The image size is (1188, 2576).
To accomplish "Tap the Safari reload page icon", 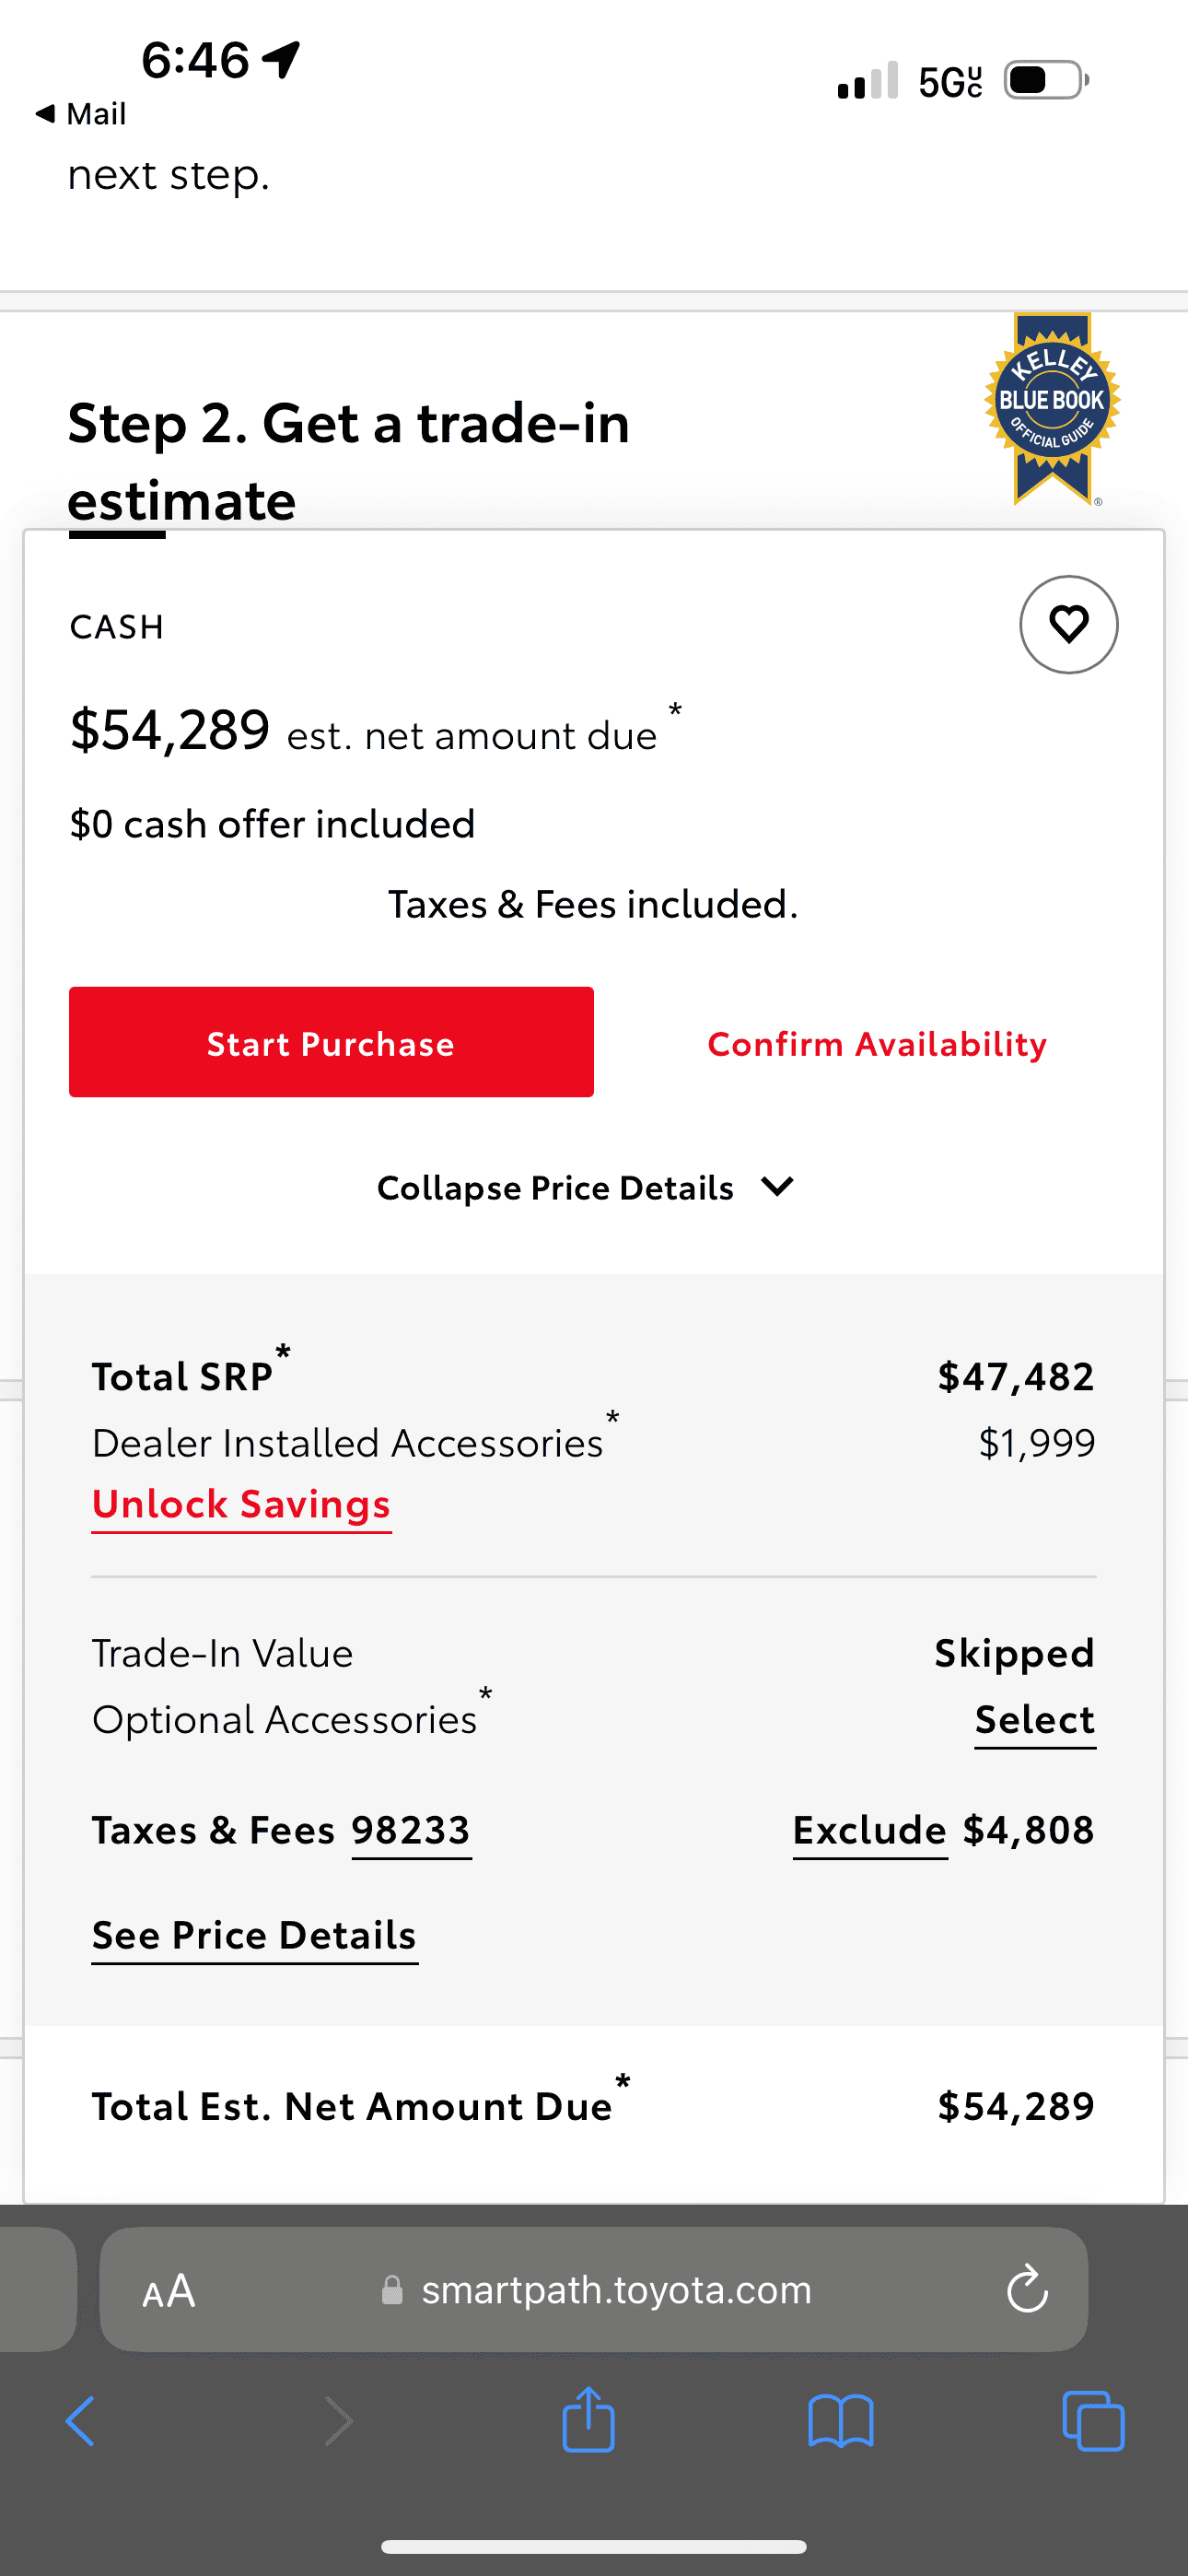I will [x=1027, y=2289].
